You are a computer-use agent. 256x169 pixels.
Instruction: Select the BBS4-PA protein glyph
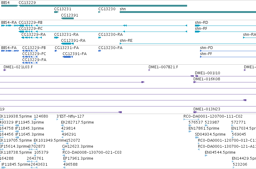click(10, 51)
